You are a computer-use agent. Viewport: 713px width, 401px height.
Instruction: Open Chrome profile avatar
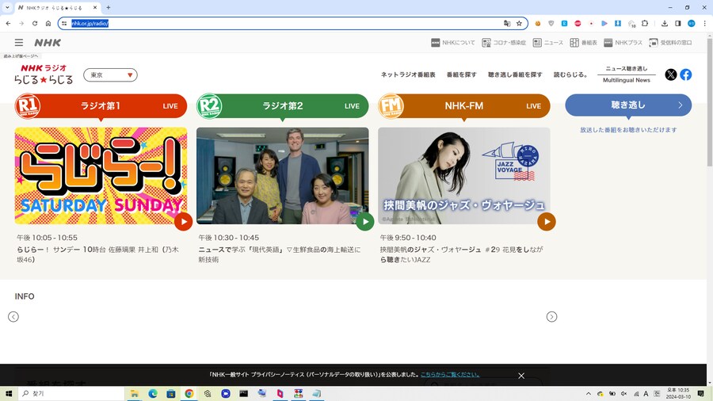[x=691, y=23]
